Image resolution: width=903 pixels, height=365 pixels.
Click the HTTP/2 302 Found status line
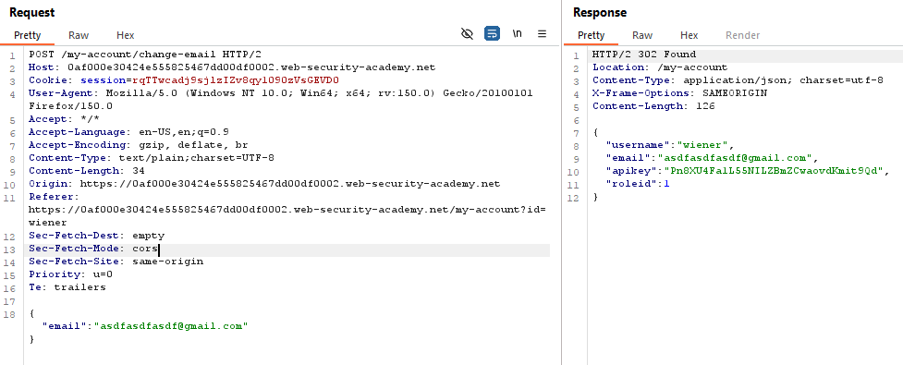644,55
